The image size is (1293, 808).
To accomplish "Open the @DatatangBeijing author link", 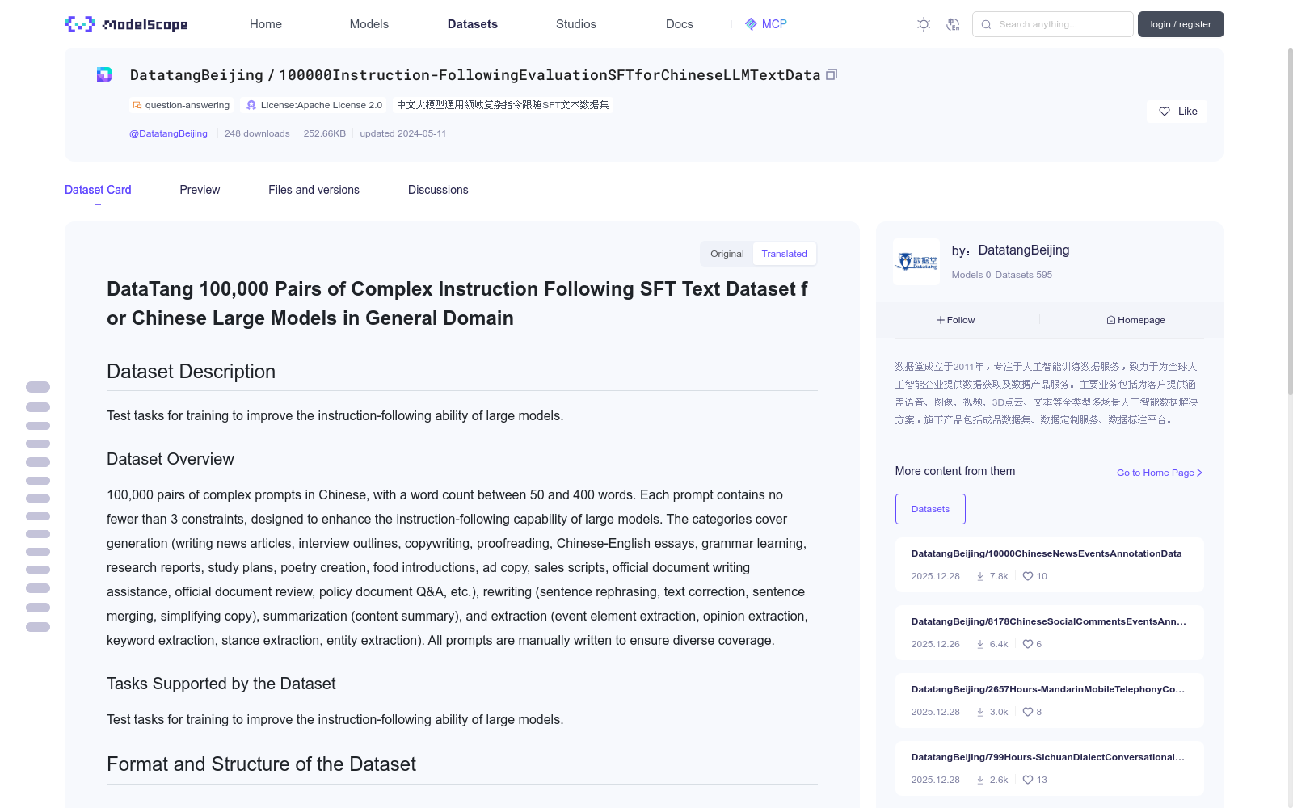I will pyautogui.click(x=168, y=133).
